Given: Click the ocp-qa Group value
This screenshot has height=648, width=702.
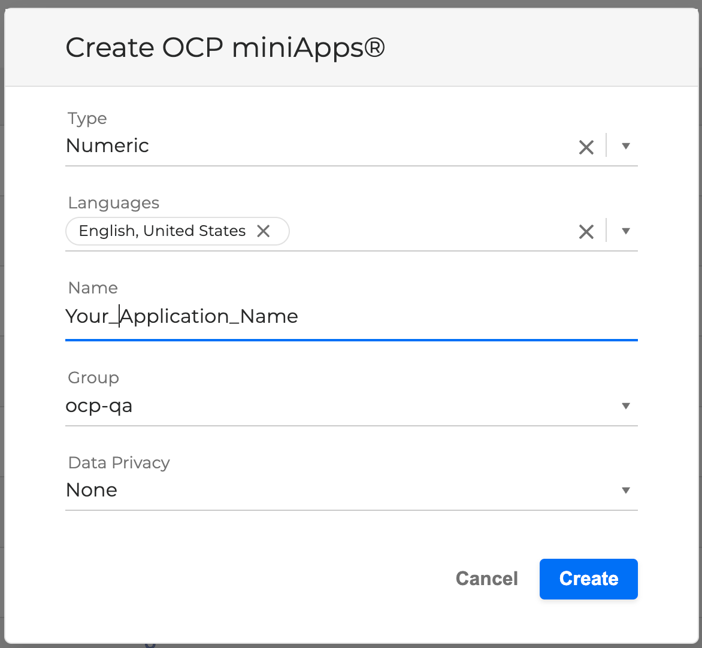Looking at the screenshot, I should (99, 406).
